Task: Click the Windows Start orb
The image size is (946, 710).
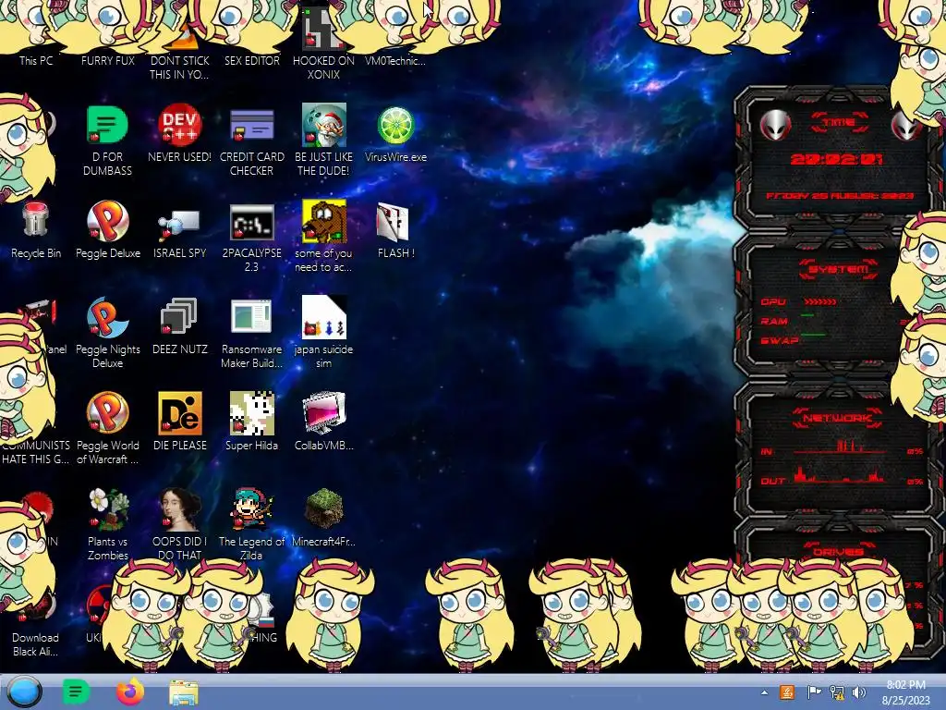Action: (25, 692)
